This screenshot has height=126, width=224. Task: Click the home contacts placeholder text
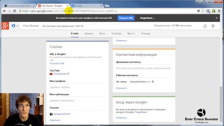[143, 68]
